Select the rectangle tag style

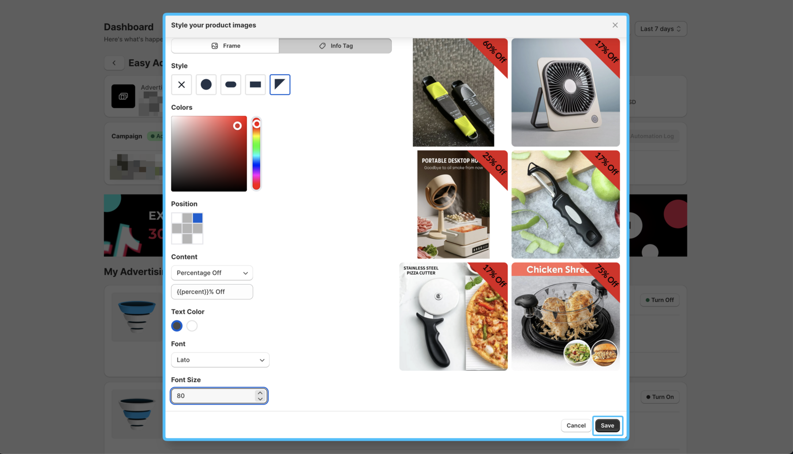[255, 85]
